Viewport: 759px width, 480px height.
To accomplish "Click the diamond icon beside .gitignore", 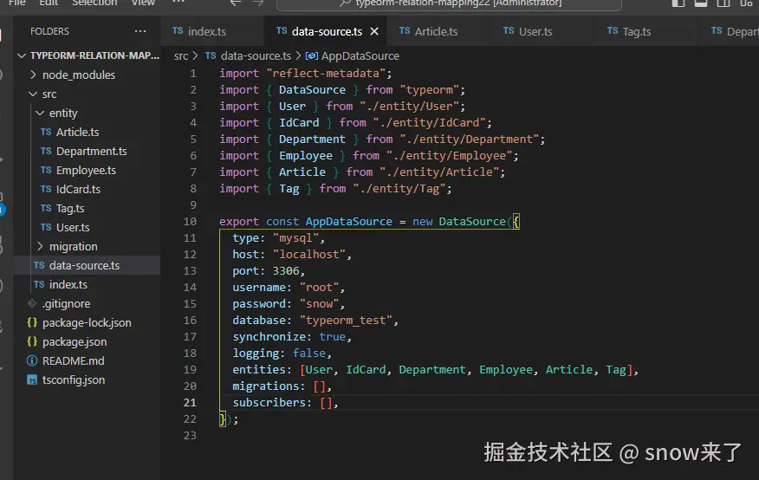I will coord(32,303).
